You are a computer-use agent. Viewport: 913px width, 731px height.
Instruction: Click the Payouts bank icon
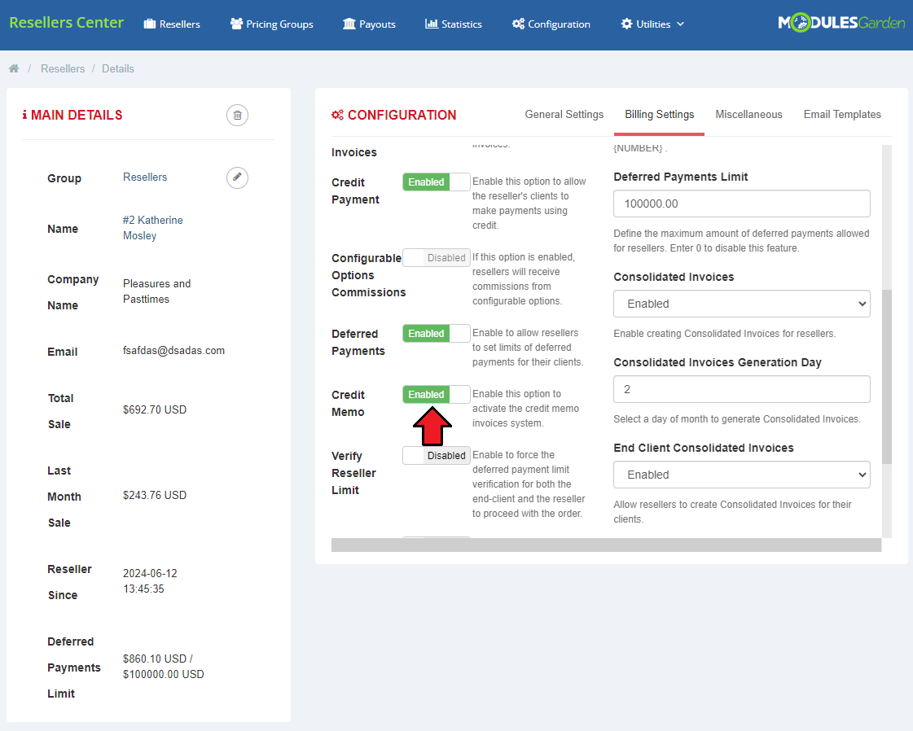349,24
